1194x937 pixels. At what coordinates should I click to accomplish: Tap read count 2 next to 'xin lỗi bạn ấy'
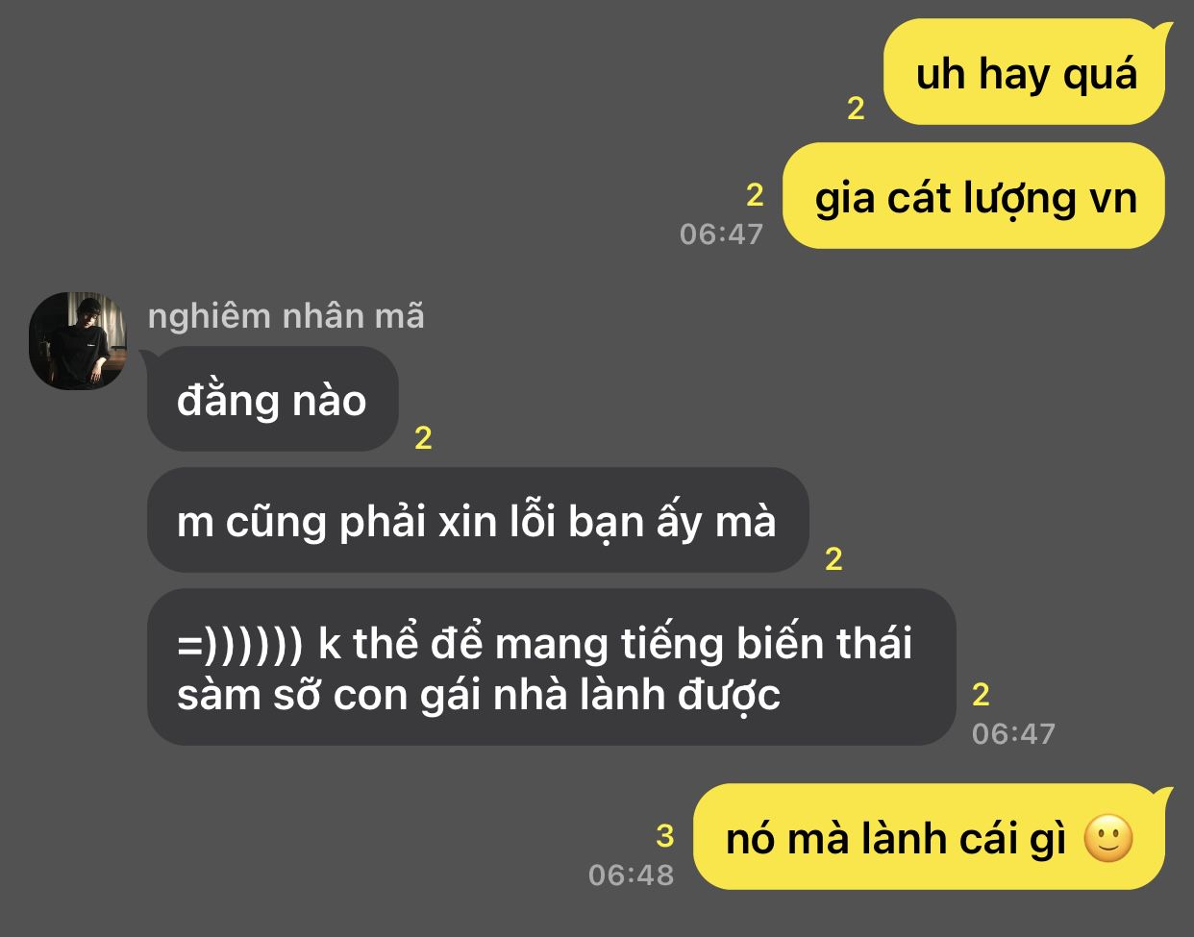pos(833,558)
